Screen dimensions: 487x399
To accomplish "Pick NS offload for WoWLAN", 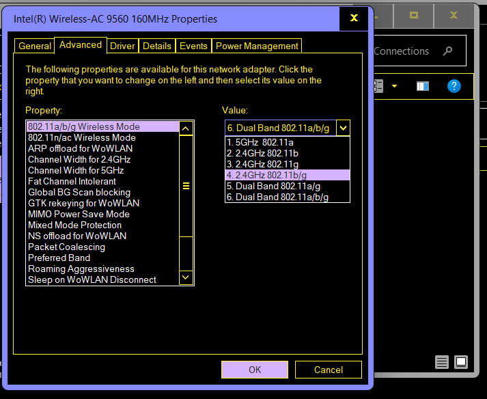I will click(102, 236).
